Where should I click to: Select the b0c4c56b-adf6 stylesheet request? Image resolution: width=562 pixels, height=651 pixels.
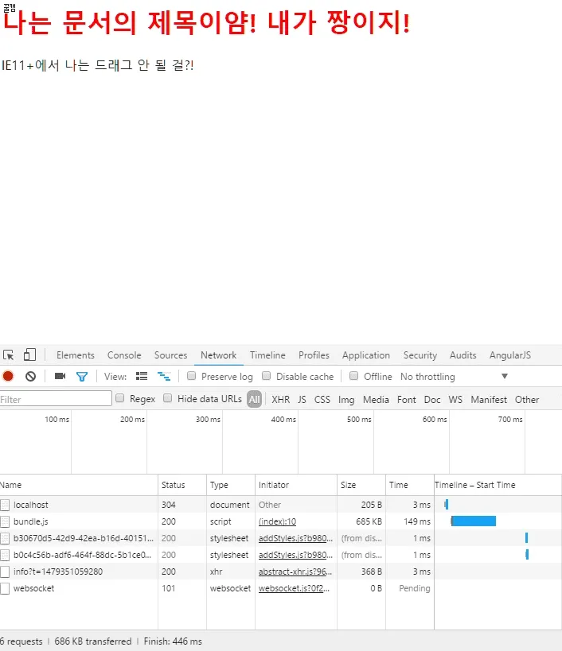[x=82, y=555]
